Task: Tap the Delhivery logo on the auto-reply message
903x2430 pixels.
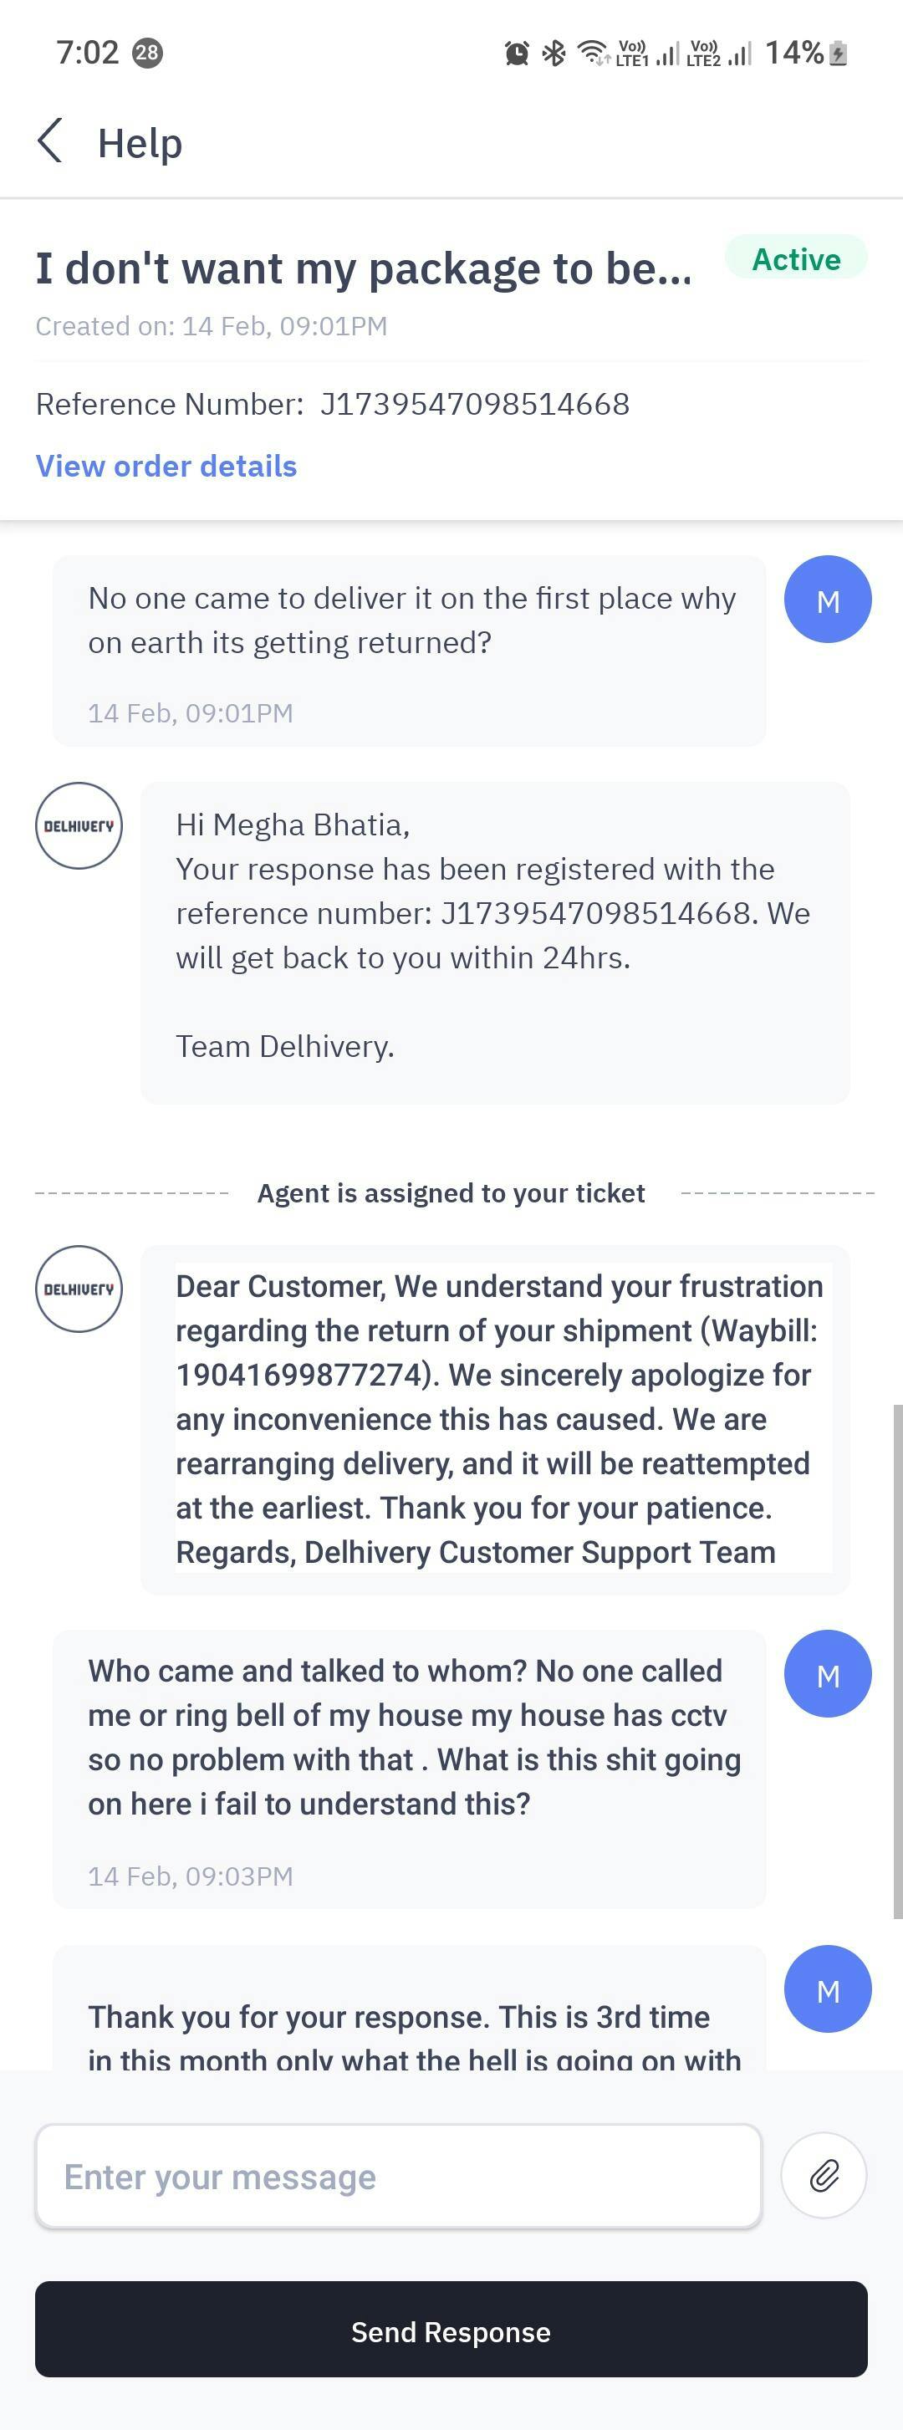Action: click(x=79, y=825)
